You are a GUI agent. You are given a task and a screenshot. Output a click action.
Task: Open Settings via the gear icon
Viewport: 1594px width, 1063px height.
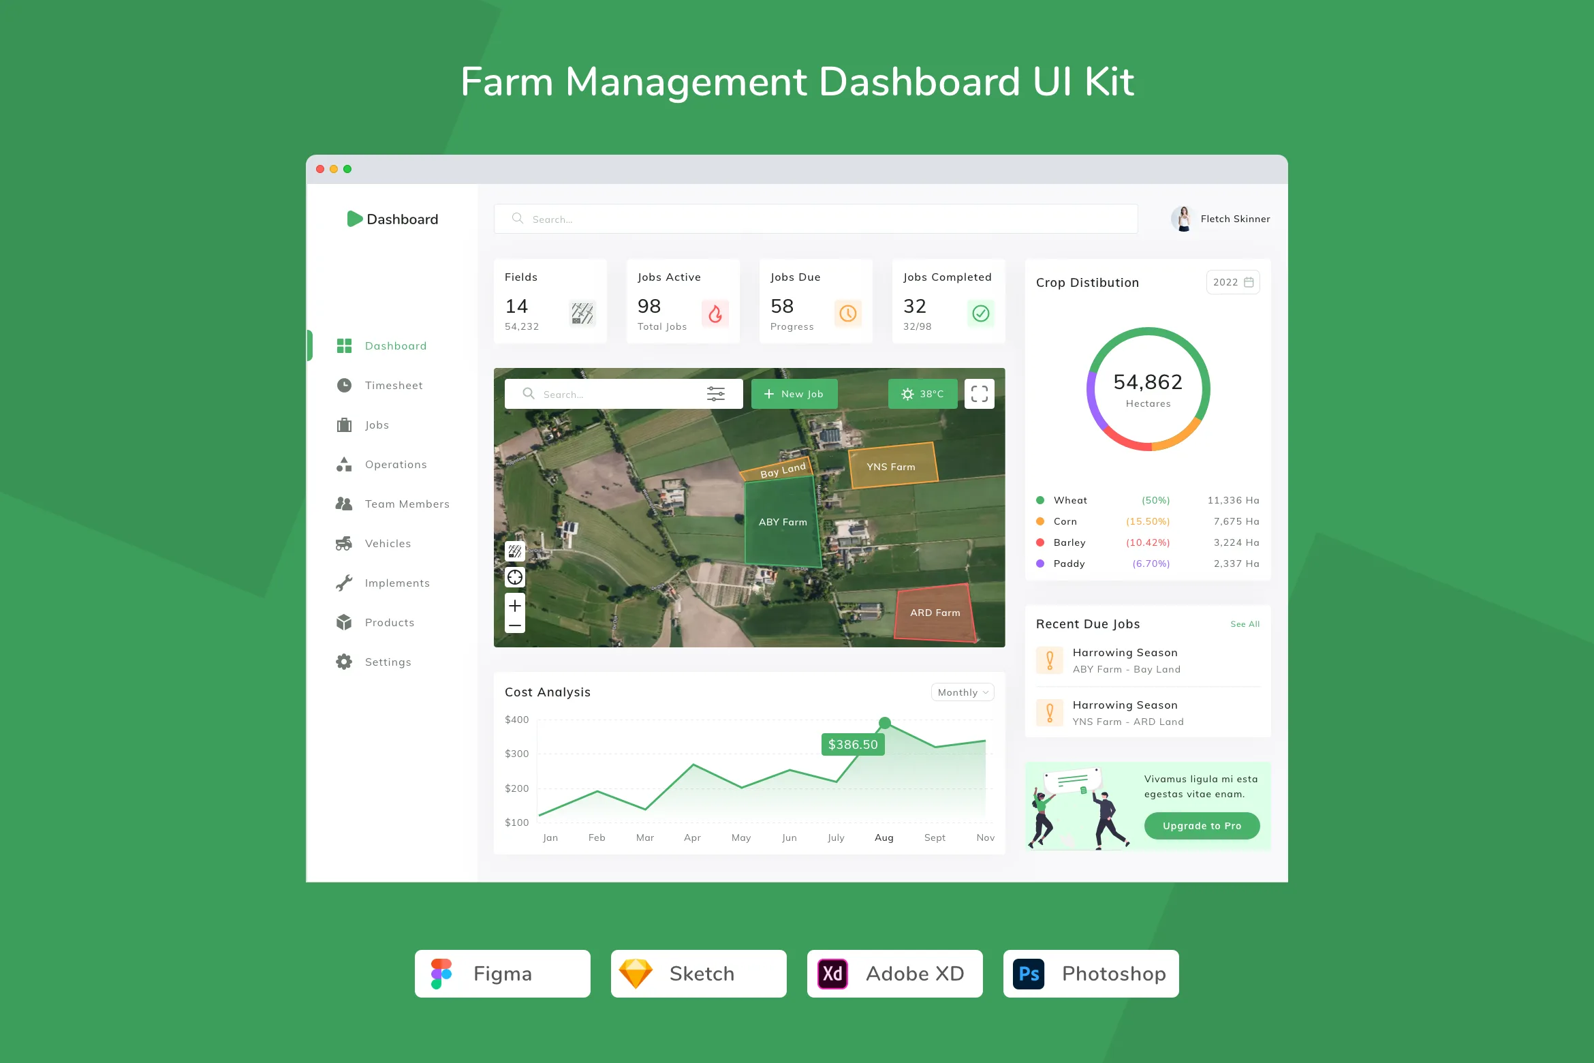[345, 662]
